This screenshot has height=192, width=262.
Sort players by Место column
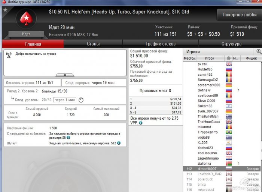(x=189, y=58)
